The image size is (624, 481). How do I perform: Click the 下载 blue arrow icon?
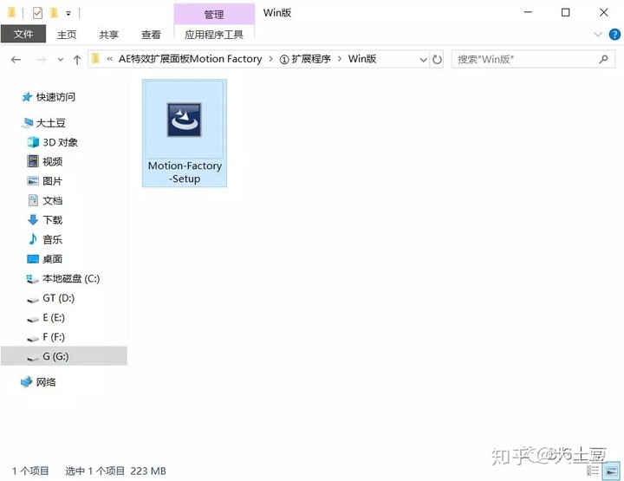click(x=33, y=219)
